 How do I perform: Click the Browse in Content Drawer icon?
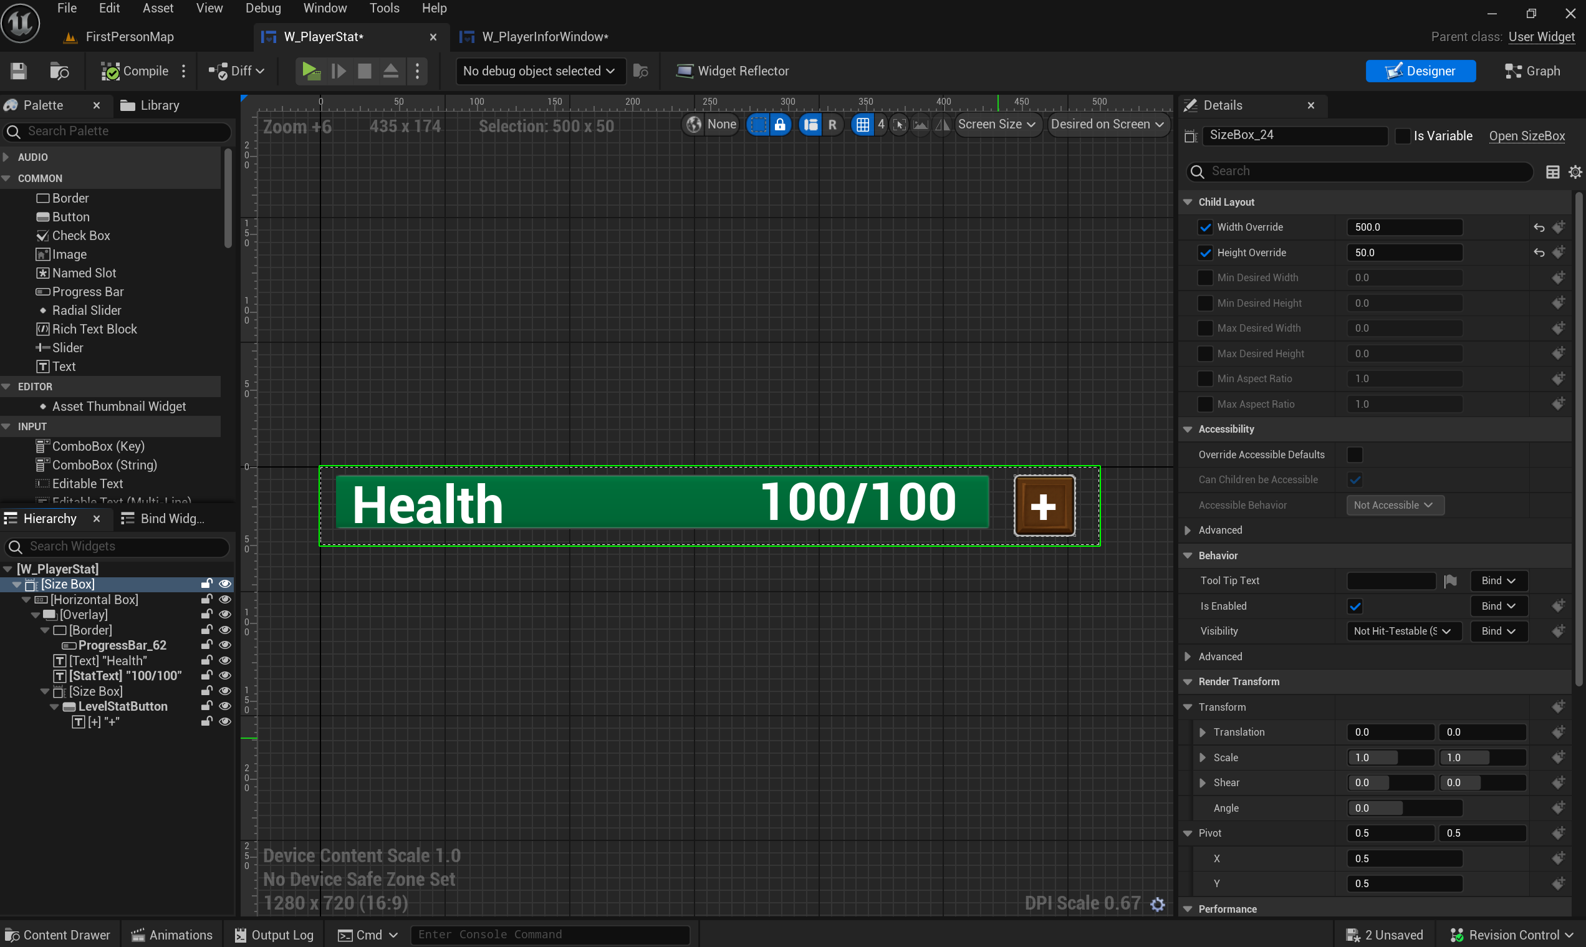tap(59, 71)
